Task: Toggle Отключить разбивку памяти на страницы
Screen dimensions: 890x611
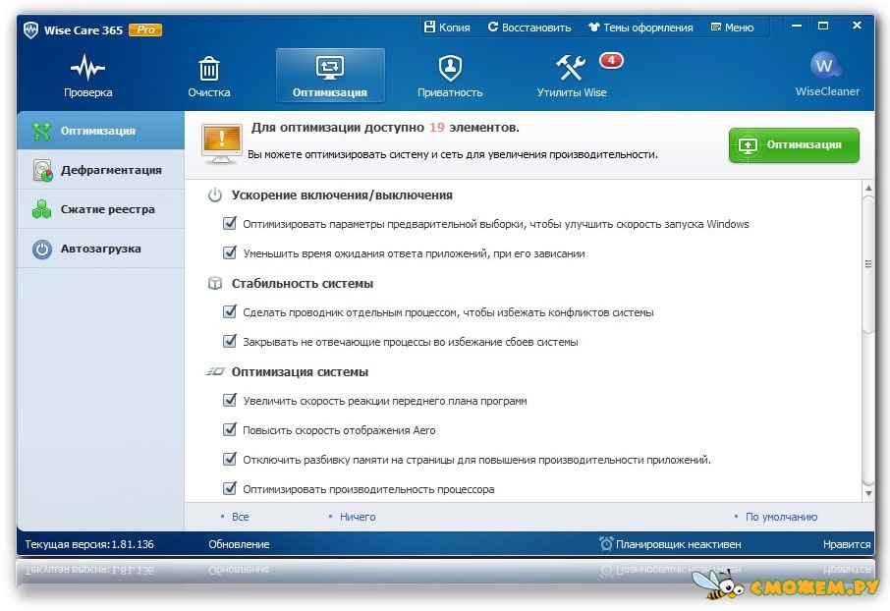Action: coord(229,459)
